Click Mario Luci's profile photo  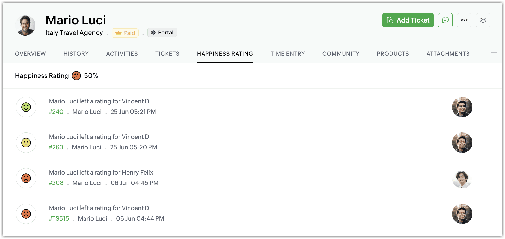tap(25, 25)
